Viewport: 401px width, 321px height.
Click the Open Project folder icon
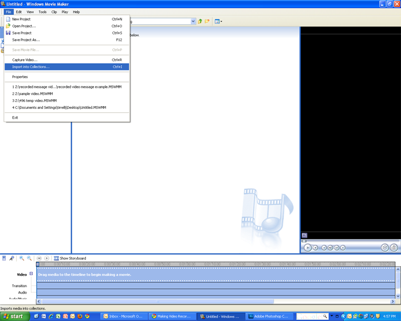[8, 26]
